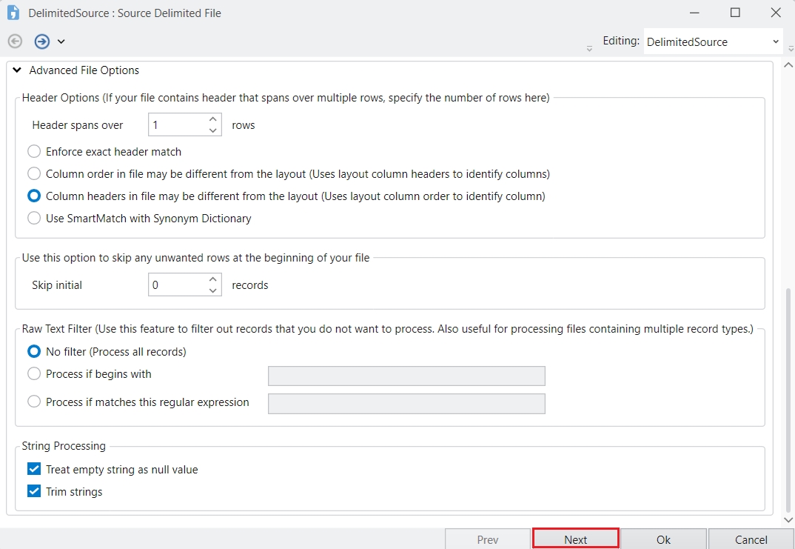Select Process if begins with option
This screenshot has height=549, width=795.
(34, 374)
